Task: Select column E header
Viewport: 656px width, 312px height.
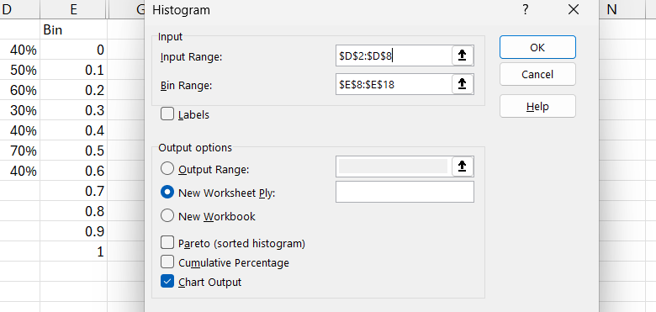Action: (x=74, y=9)
